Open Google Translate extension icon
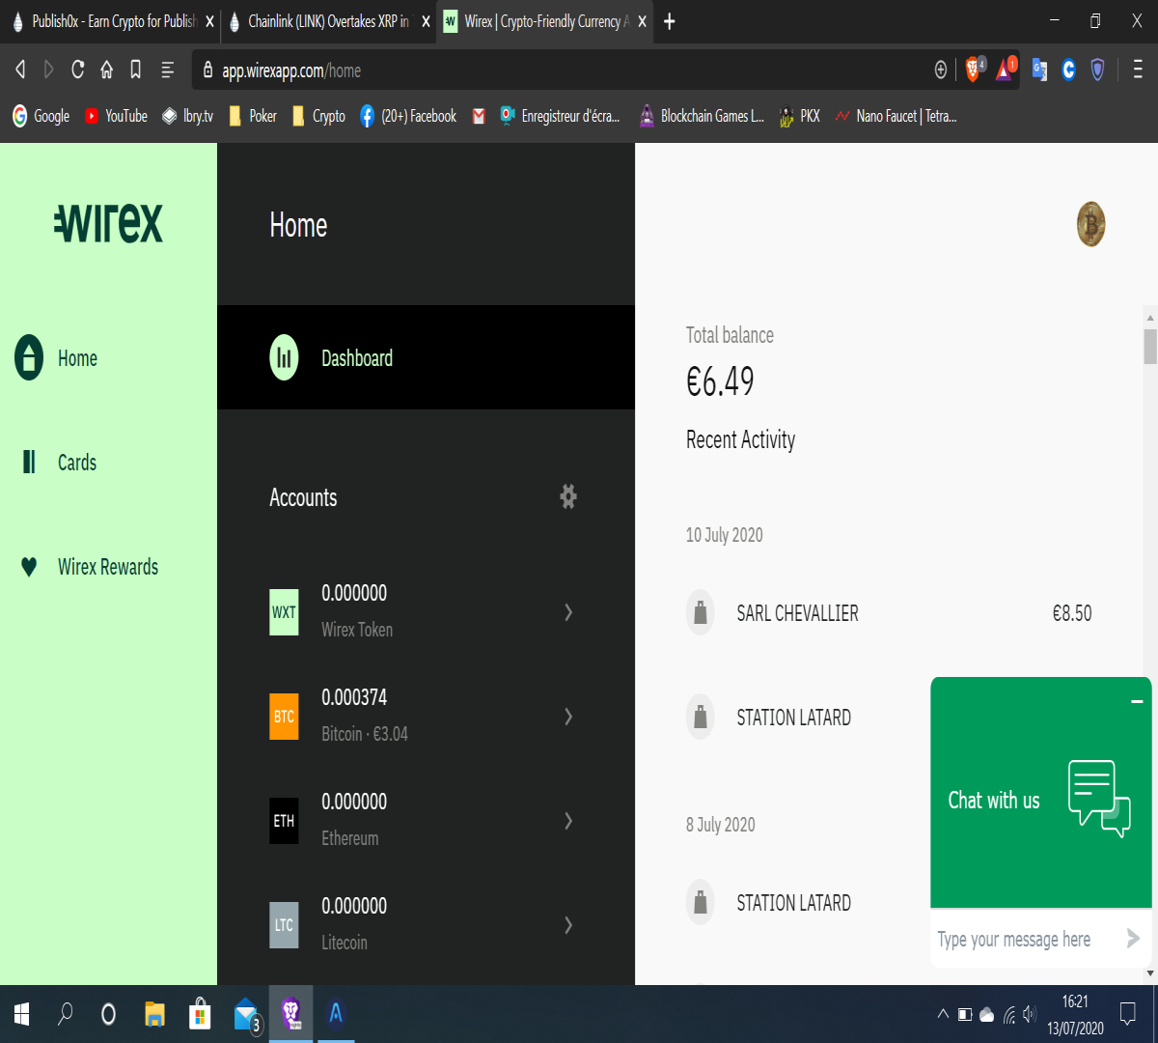The image size is (1158, 1043). [x=1039, y=70]
